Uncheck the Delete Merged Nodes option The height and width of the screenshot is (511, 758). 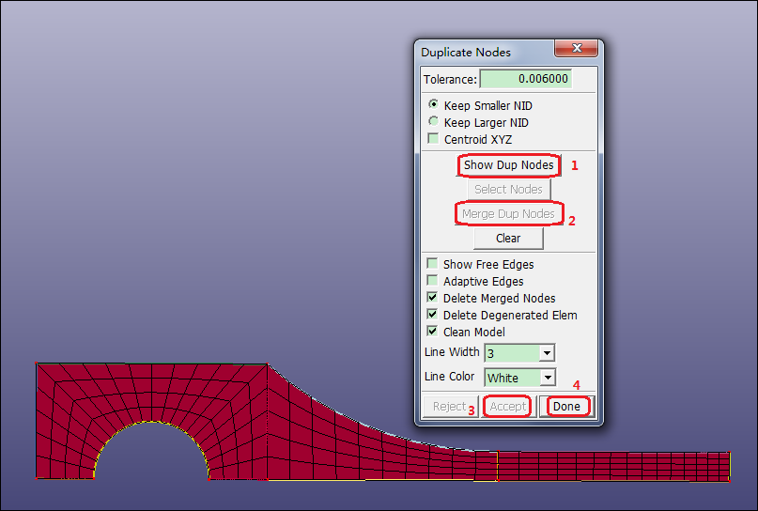coord(433,299)
